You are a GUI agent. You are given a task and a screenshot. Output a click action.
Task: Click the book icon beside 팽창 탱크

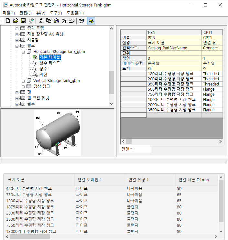point(29,86)
